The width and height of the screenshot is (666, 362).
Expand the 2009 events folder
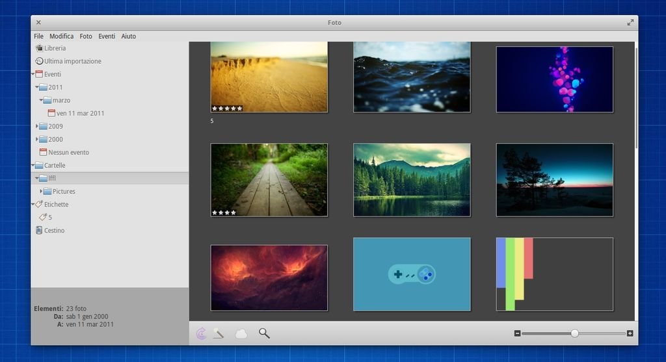[37, 127]
